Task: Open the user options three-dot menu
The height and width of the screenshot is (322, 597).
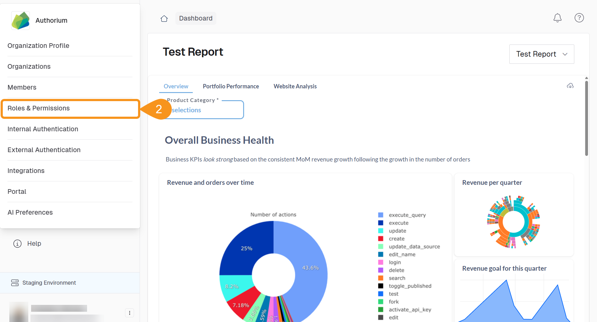Action: [x=130, y=313]
